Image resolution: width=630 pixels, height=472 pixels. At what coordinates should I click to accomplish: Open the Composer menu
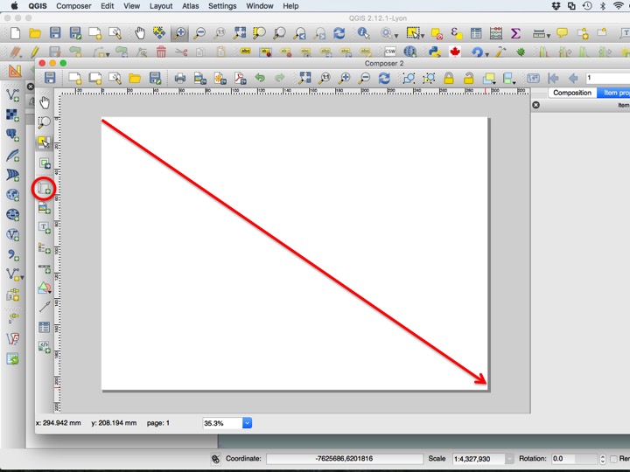[73, 6]
